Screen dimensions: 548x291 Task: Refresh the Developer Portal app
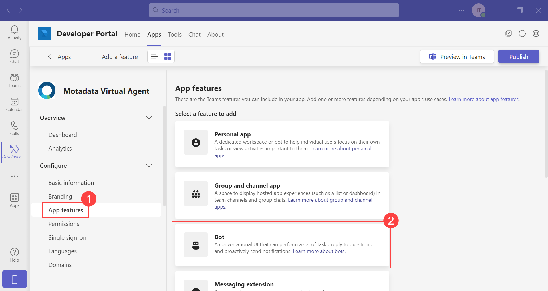(x=522, y=33)
